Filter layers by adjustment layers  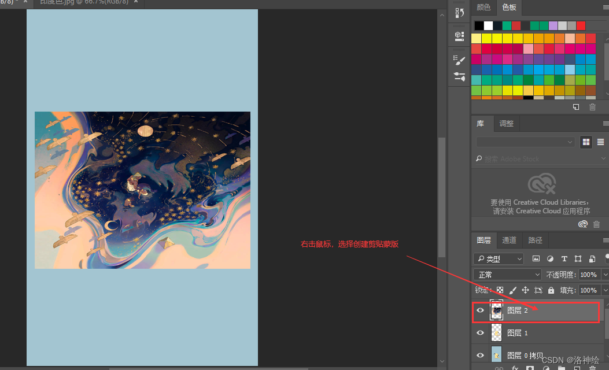coord(550,258)
